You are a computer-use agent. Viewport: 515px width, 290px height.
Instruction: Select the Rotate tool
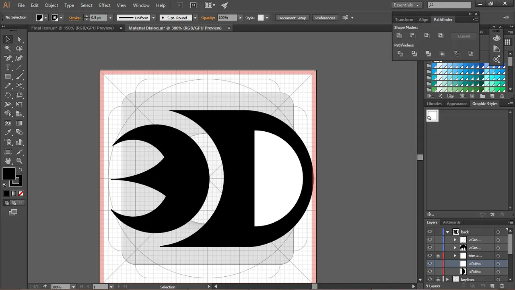pyautogui.click(x=8, y=95)
